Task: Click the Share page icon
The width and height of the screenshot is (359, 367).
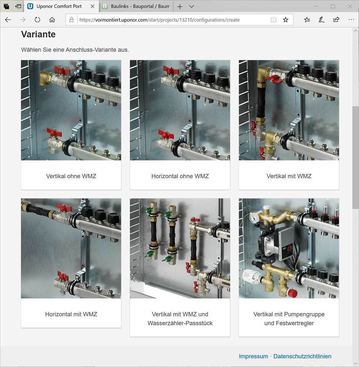Action: coord(336,20)
